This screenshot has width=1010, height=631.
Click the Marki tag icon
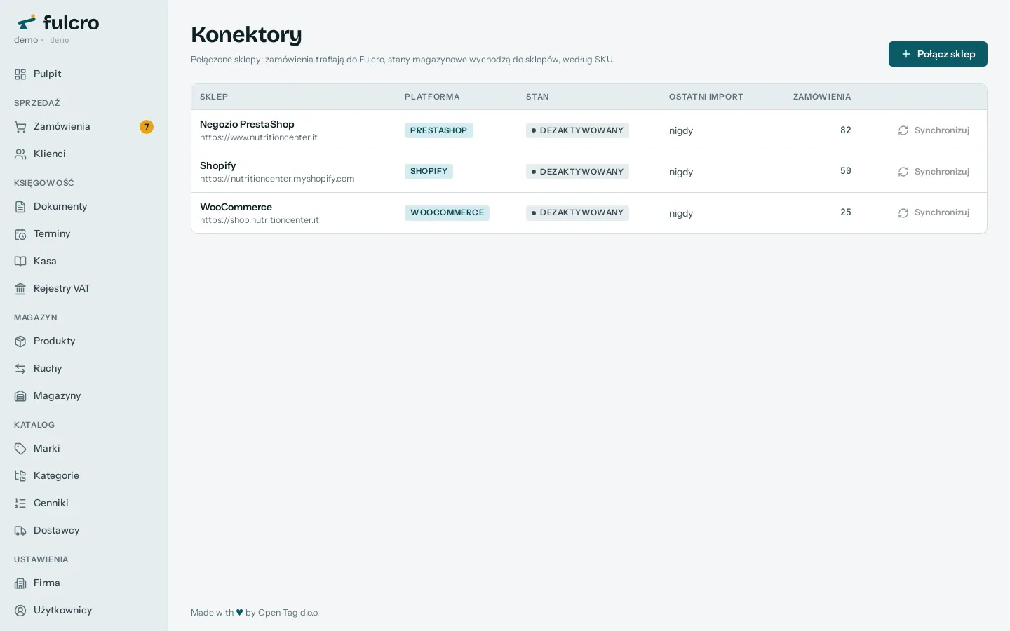tap(20, 449)
